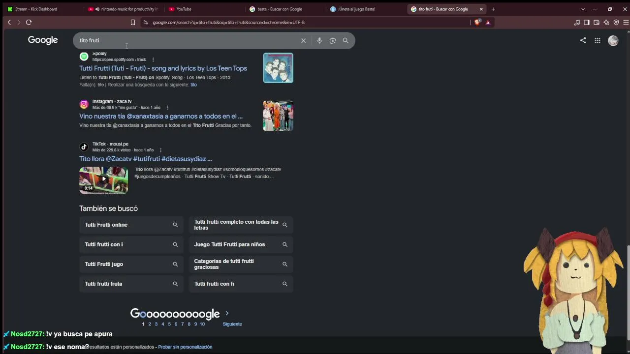Open TikTok result 'Tito llora @Zacatv'
Viewport: 630px width, 354px height.
pos(146,159)
